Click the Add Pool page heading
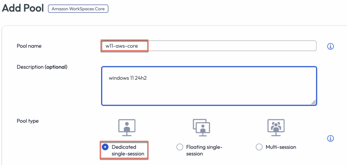The width and height of the screenshot is (347, 165). pyautogui.click(x=23, y=8)
